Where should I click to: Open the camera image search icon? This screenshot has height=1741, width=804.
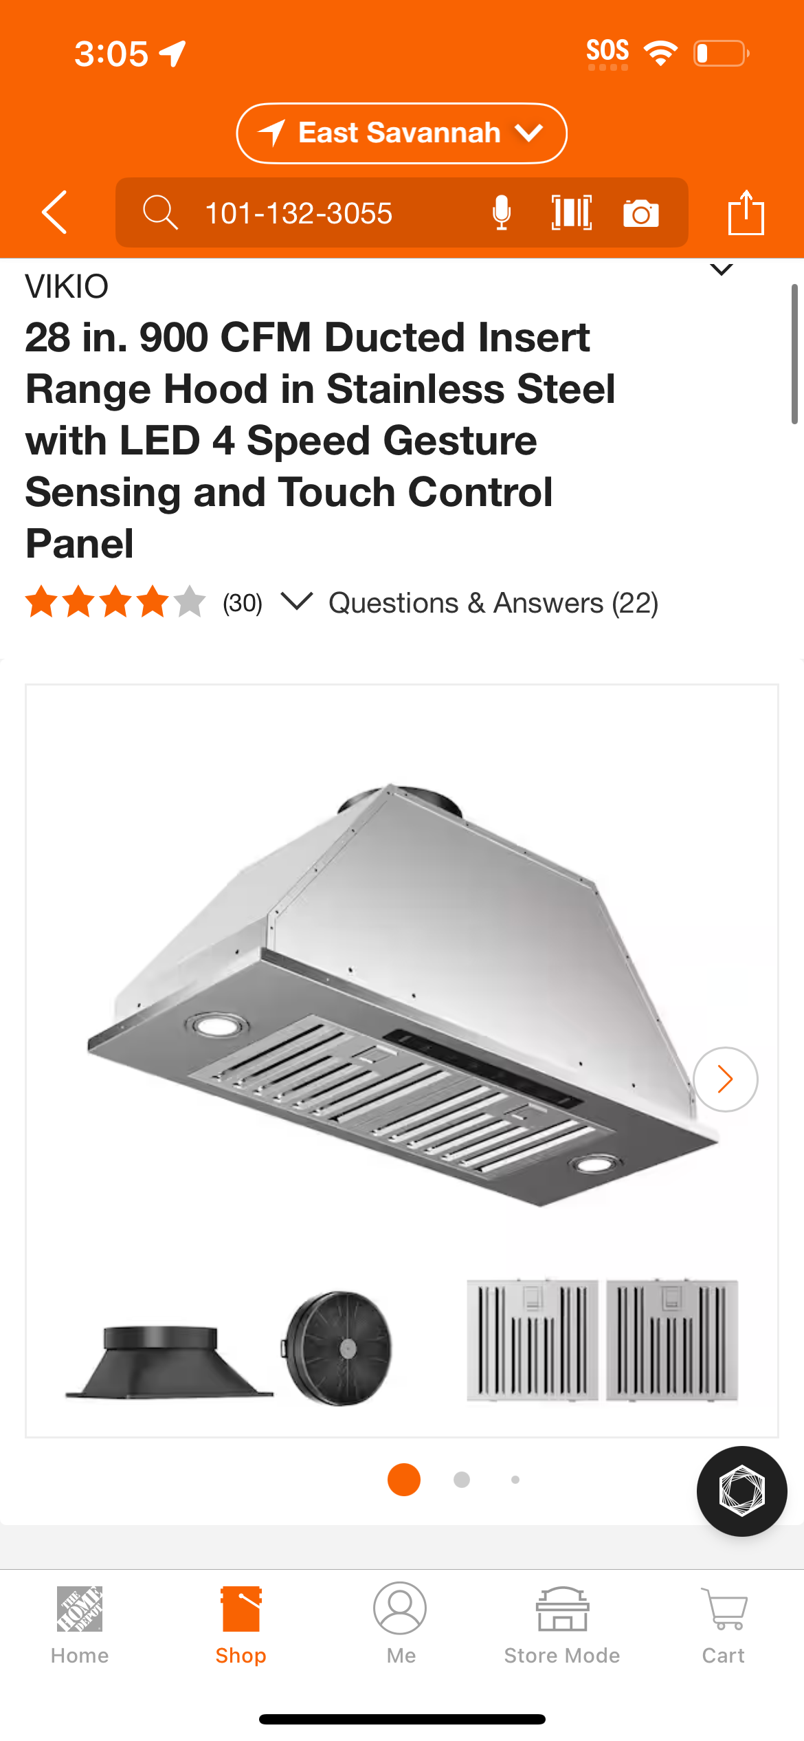pyautogui.click(x=641, y=213)
